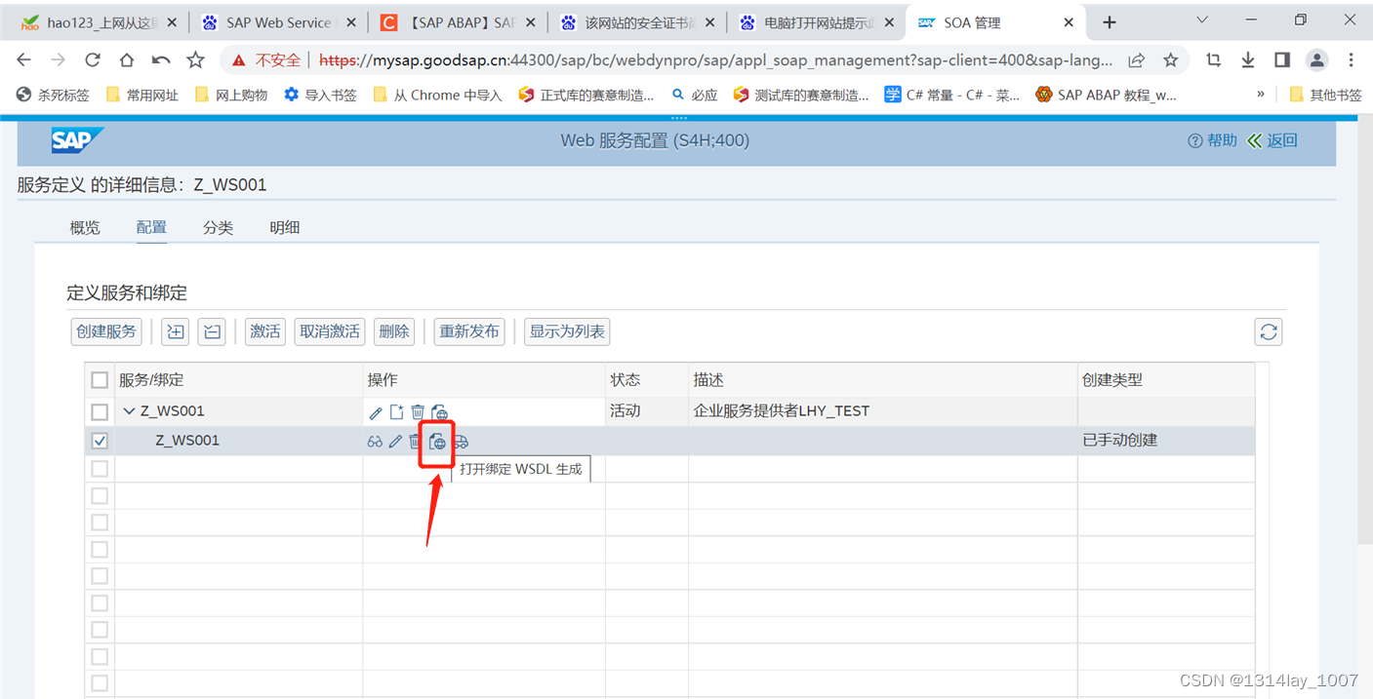This screenshot has width=1373, height=699.
Task: Click the expand-all icon in the toolbar
Action: [x=176, y=331]
